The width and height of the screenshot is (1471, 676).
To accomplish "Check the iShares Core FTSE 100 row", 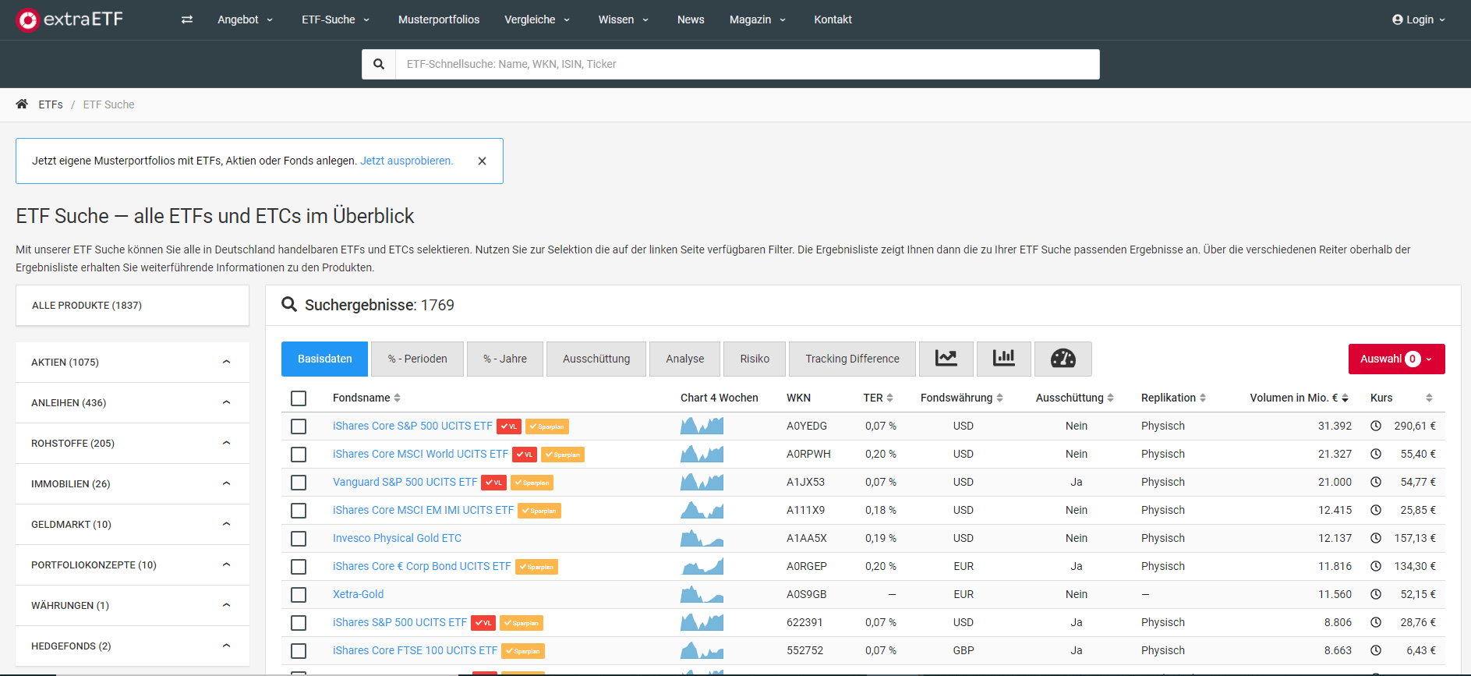I will [x=299, y=651].
